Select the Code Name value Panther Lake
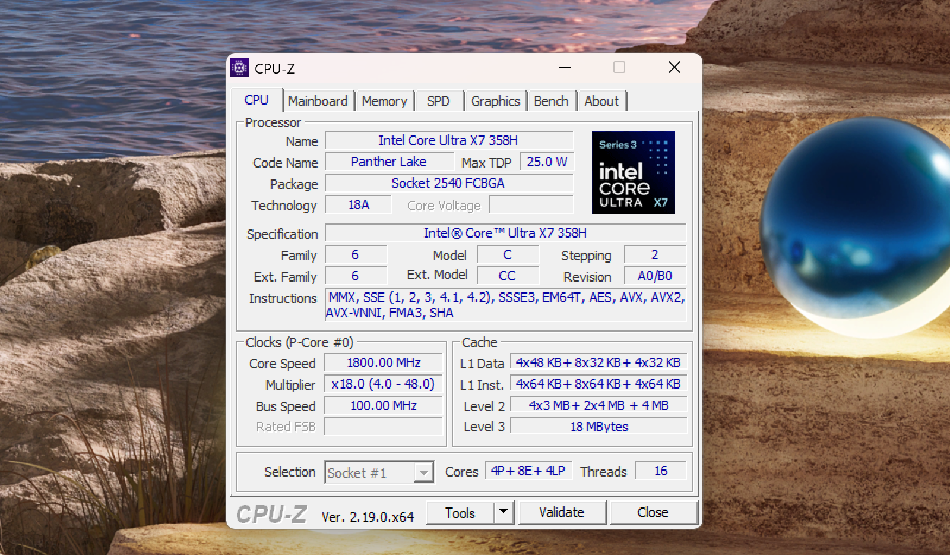 [x=389, y=162]
